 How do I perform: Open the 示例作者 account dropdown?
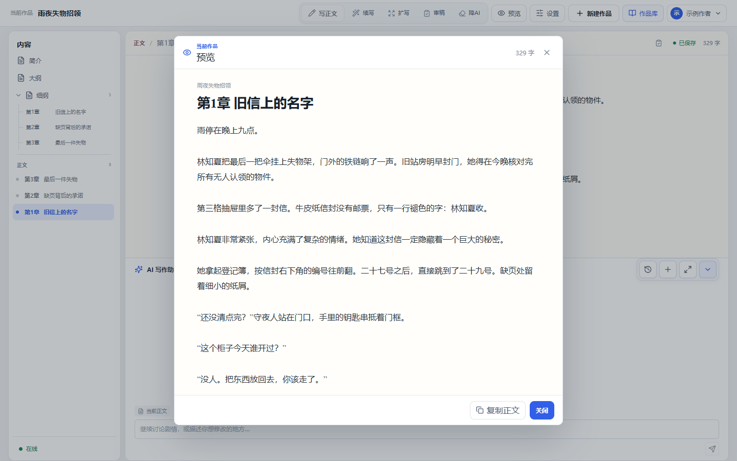tap(697, 13)
